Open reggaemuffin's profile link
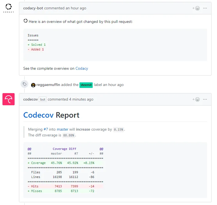The width and height of the screenshot is (217, 205). (x=48, y=85)
